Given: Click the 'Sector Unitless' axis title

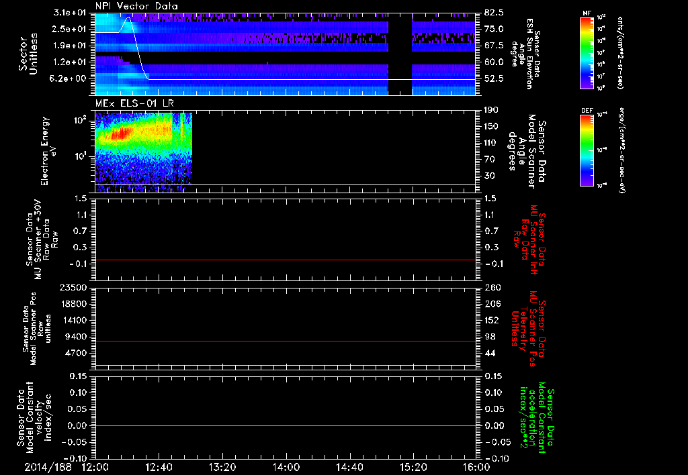Looking at the screenshot, I should [28, 54].
